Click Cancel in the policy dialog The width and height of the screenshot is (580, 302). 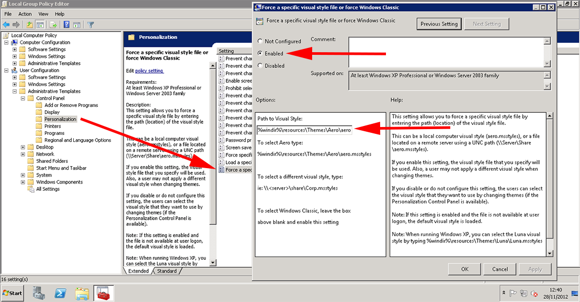pyautogui.click(x=500, y=269)
